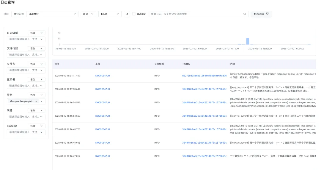Open TraceID link in 16:17:00.649 row
Viewport: 321px width, 170px height.
204,89
